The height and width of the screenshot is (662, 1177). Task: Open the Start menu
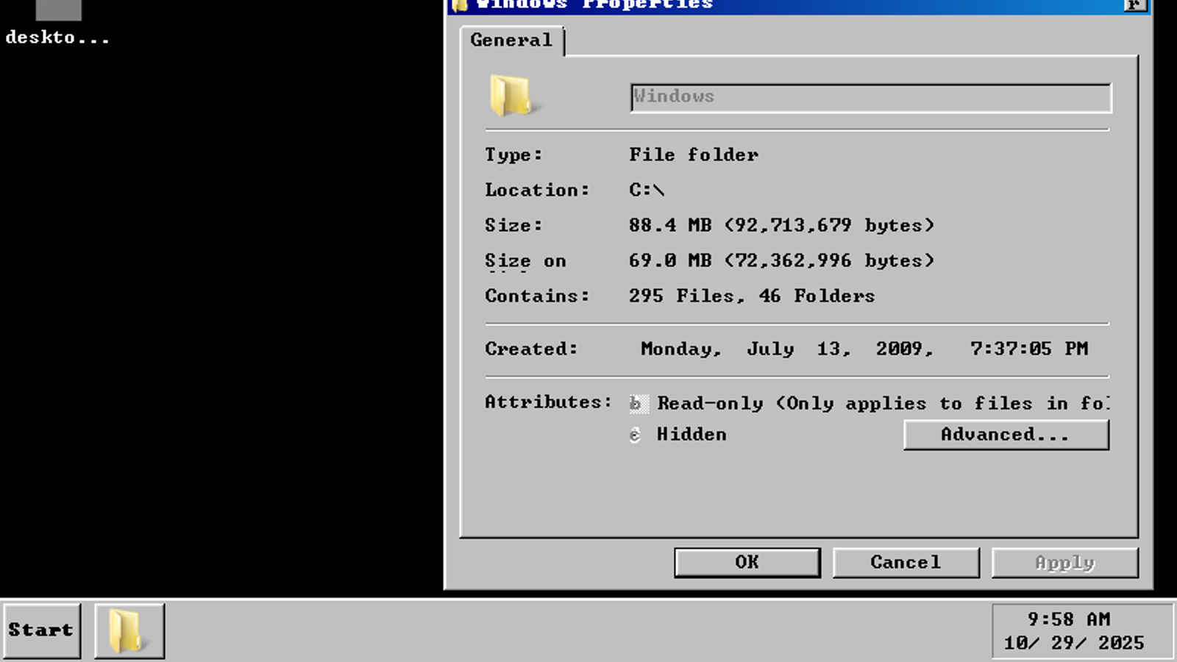(x=42, y=630)
